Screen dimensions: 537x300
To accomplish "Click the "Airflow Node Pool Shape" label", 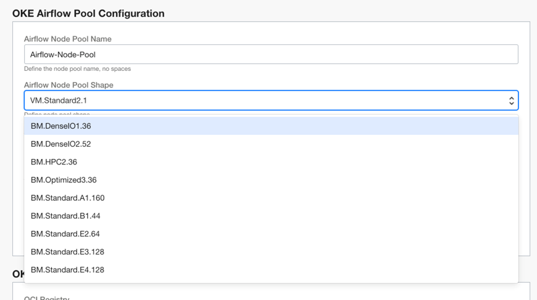I will coord(69,85).
